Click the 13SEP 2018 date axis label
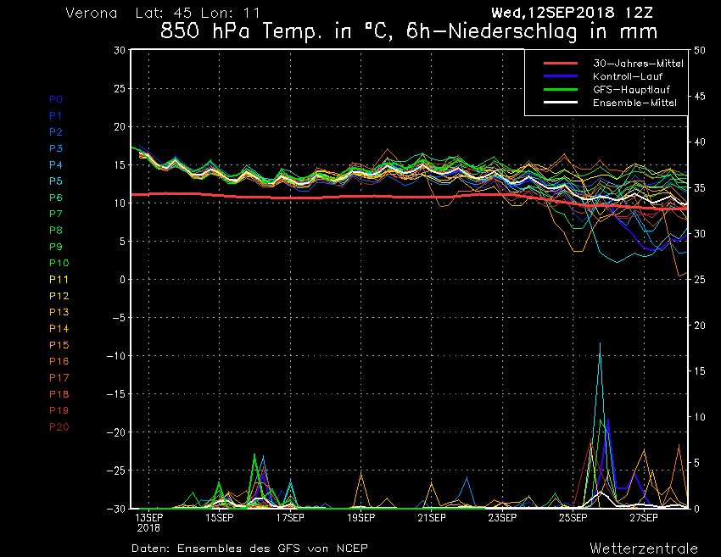The width and height of the screenshot is (721, 557). pyautogui.click(x=148, y=521)
